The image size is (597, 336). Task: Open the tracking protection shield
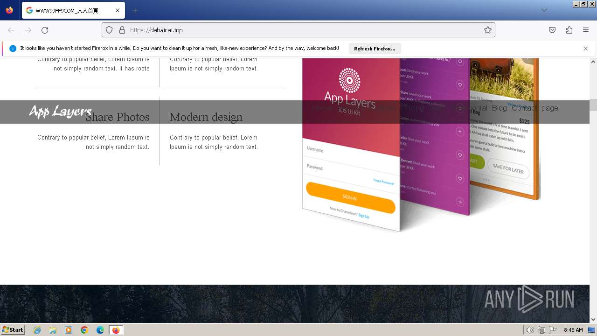pos(109,30)
